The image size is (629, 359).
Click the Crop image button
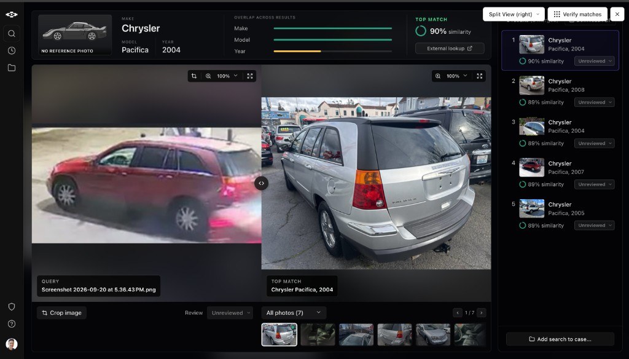(62, 313)
